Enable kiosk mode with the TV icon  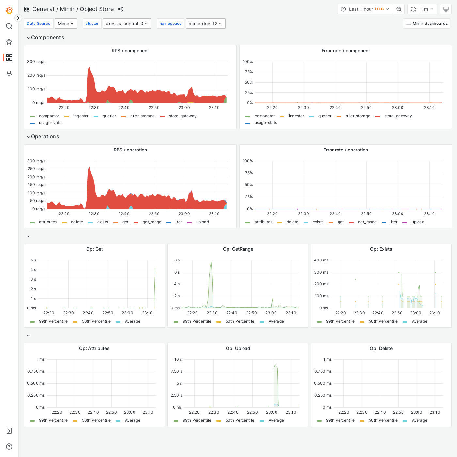[446, 9]
